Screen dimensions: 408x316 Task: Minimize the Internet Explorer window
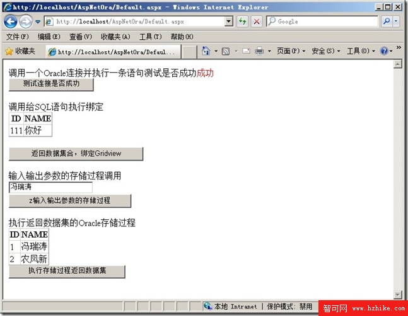[378, 7]
